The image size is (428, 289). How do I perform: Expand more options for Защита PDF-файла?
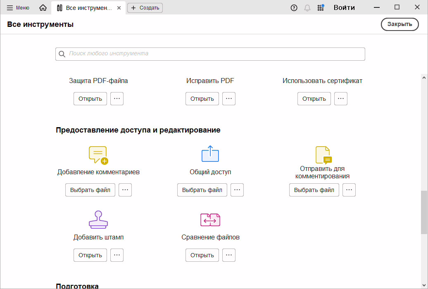[x=117, y=99]
